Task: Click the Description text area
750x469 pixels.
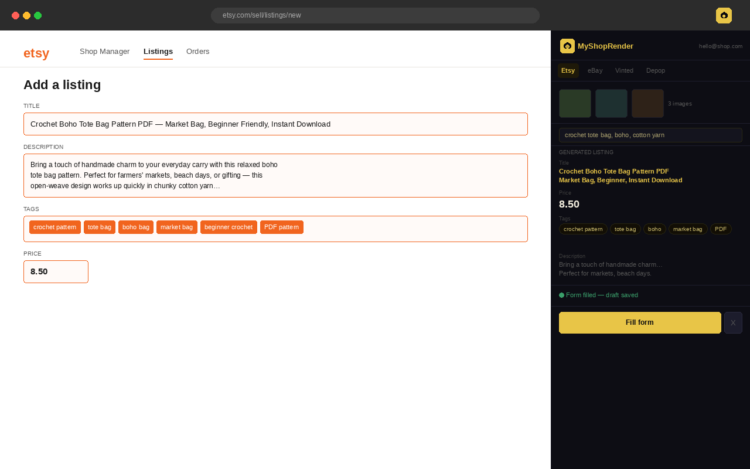Action: [x=275, y=175]
